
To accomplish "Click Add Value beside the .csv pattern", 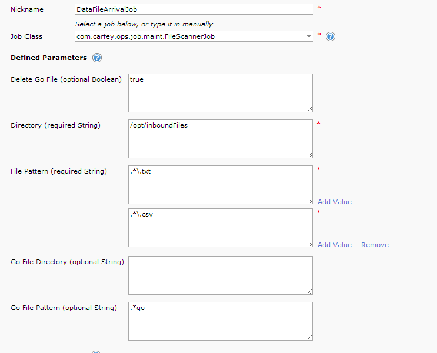I will pyautogui.click(x=334, y=245).
